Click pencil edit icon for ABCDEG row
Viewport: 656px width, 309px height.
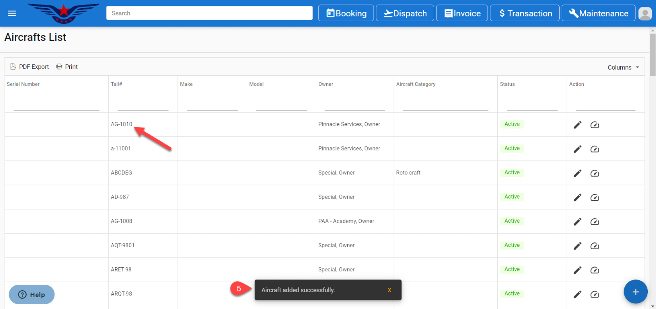pos(577,173)
